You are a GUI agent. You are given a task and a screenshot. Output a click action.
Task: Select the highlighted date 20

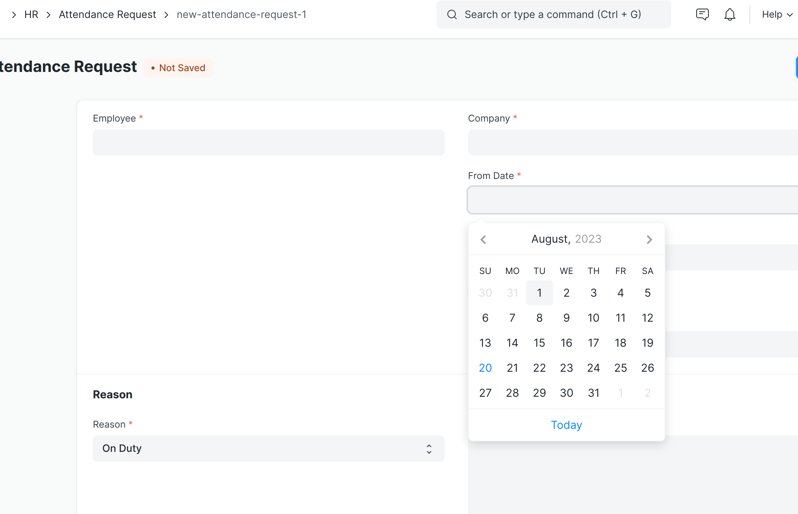coord(485,367)
